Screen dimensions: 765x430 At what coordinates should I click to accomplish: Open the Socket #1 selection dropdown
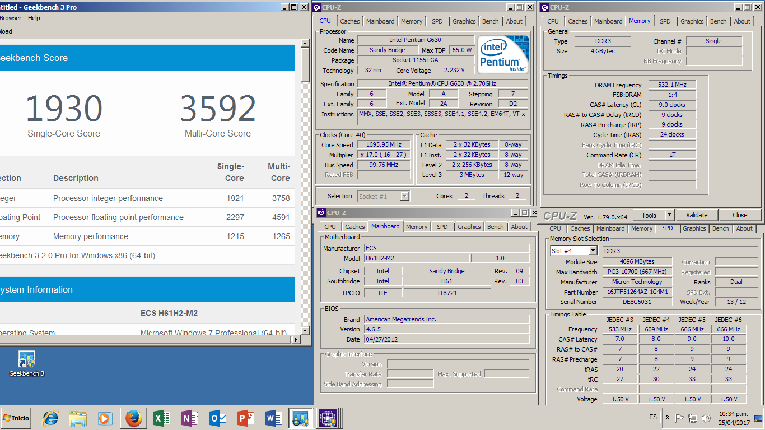click(404, 196)
